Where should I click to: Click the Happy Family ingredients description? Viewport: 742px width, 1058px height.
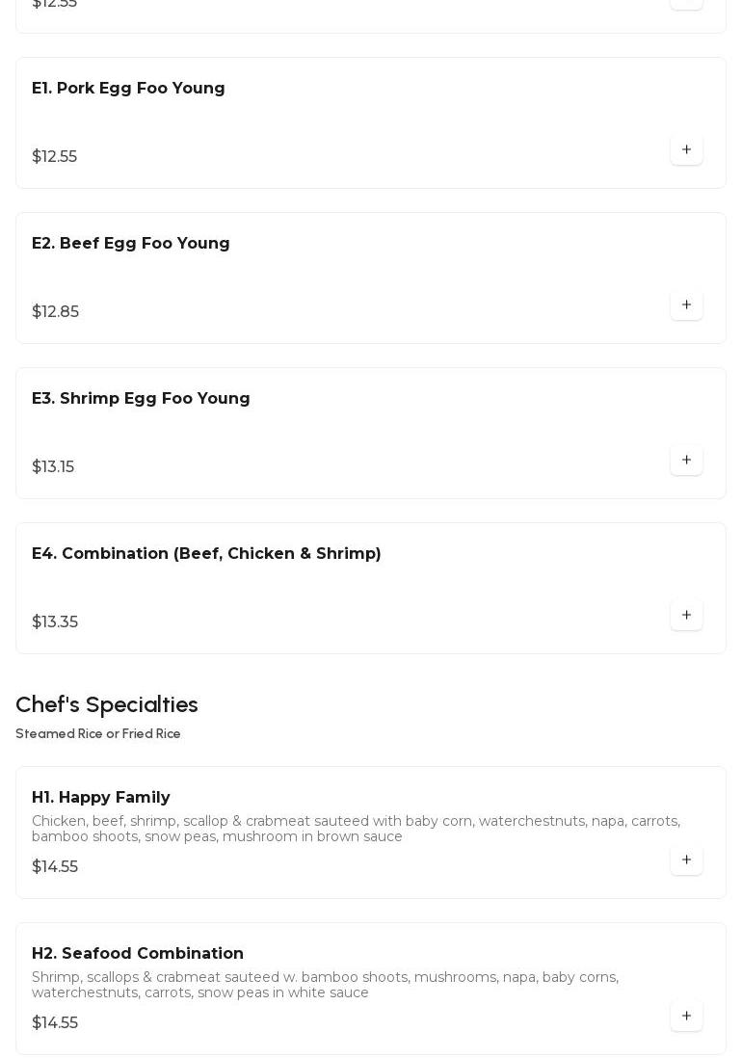tap(356, 829)
